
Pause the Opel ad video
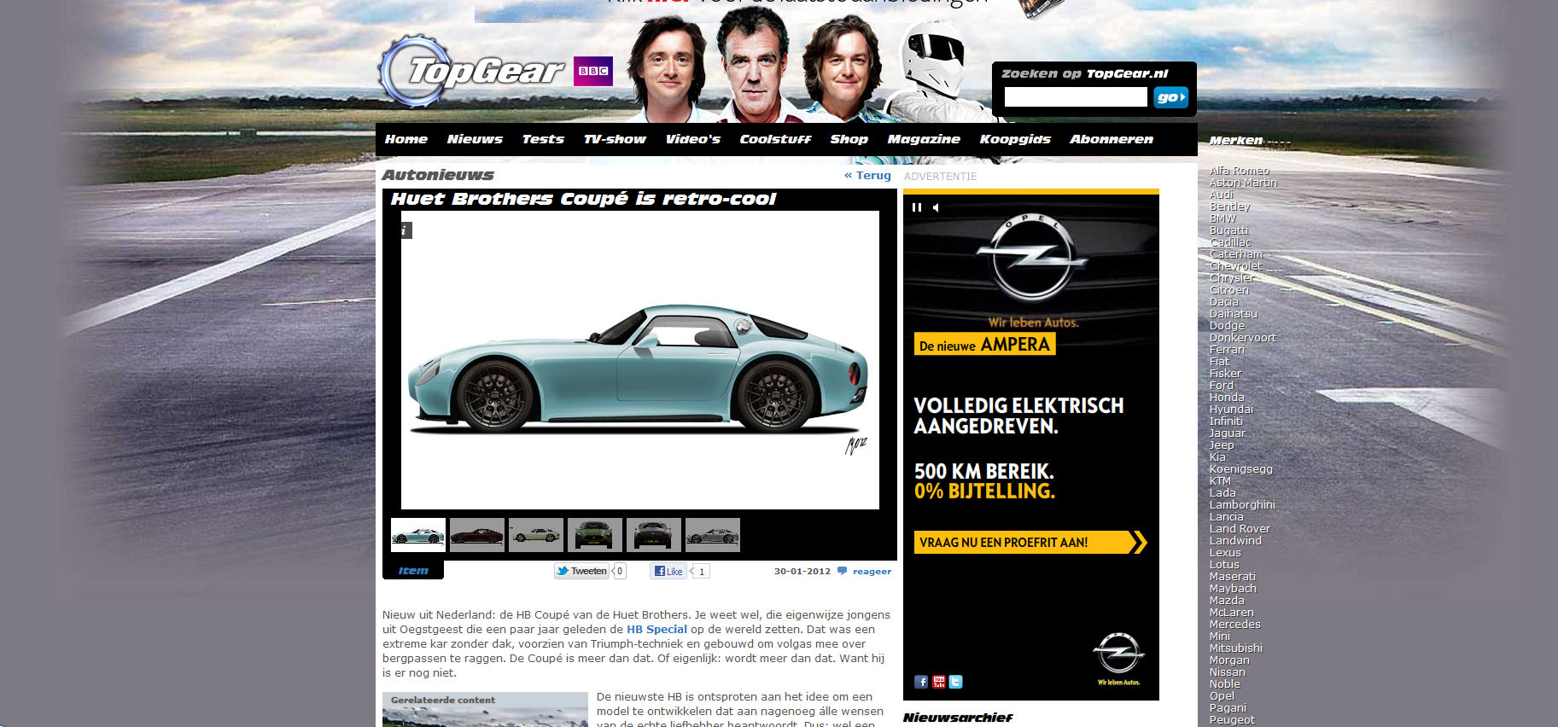click(917, 207)
